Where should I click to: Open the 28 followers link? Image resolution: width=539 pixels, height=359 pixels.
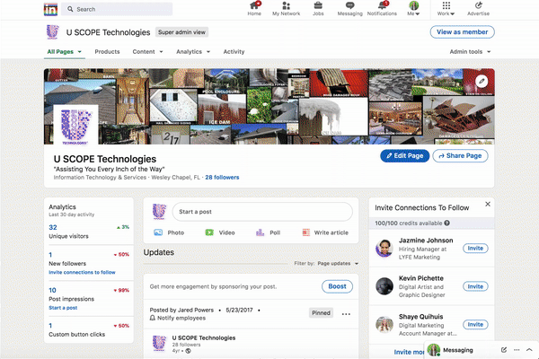click(x=222, y=178)
